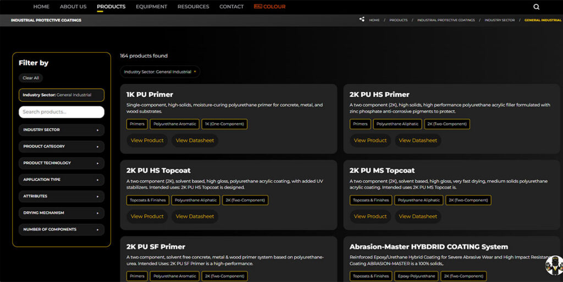The image size is (563, 282).
Task: Click Polyurethane Aromatic tag on 2K PU SF Primer
Action: 174,277
